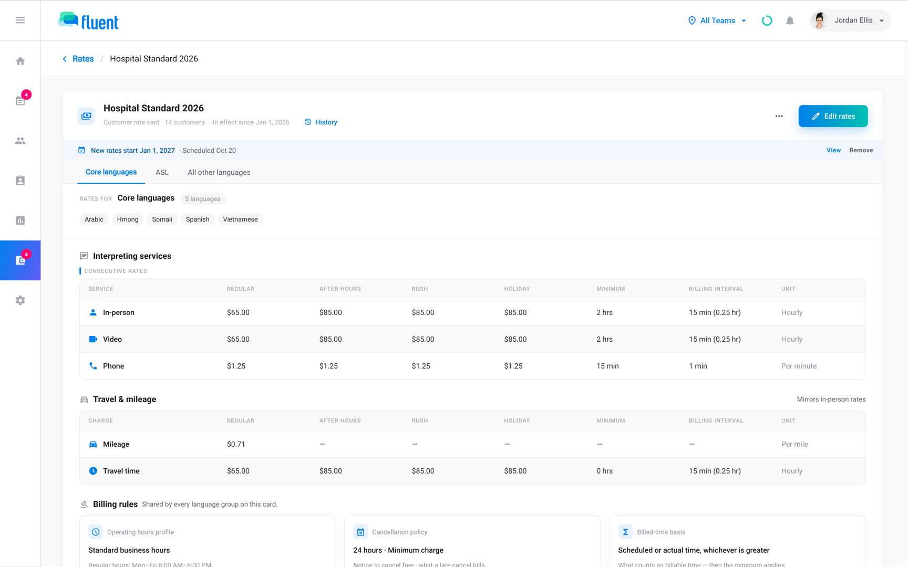
Task: Click the rate card icon beside the title
Action: (87, 115)
